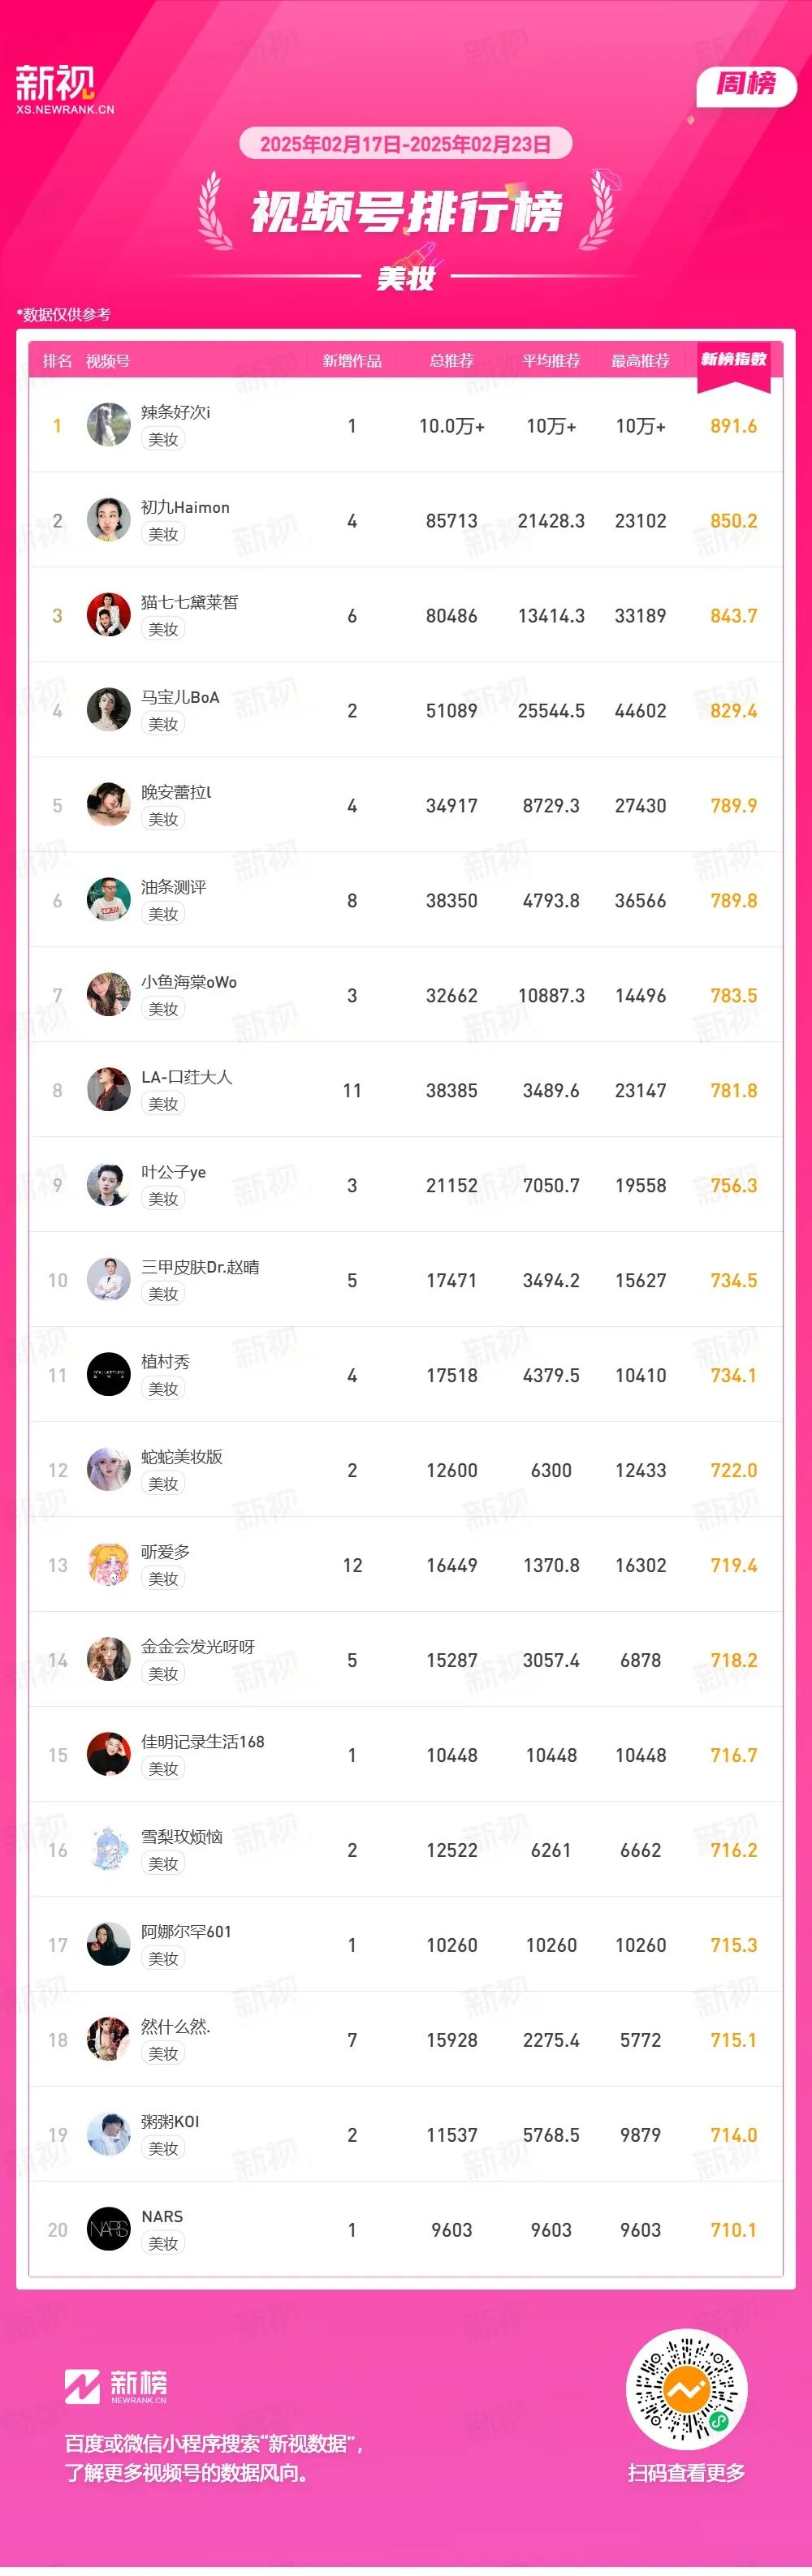Click 辣条好次i profile avatar

click(108, 425)
